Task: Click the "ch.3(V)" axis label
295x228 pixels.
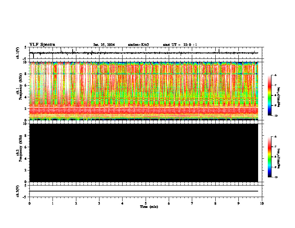Action: [x=18, y=191]
